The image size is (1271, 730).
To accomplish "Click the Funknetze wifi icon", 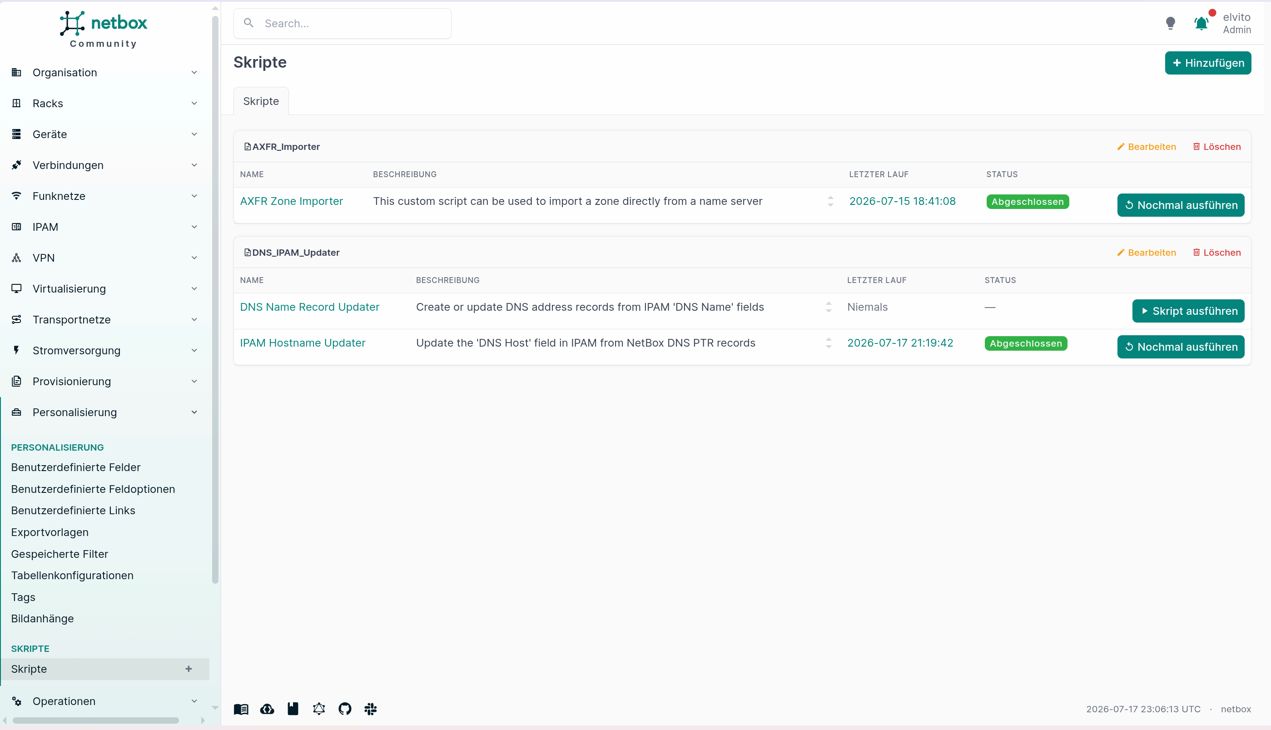I will (x=16, y=196).
